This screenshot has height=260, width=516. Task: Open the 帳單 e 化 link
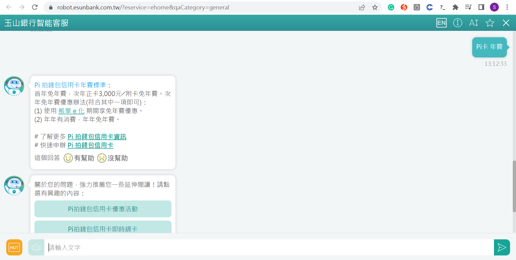(71, 111)
